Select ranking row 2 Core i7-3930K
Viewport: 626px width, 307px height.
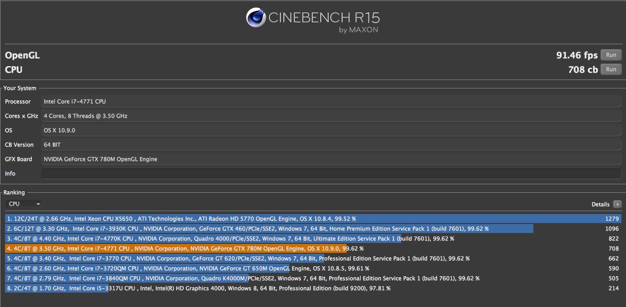tap(313, 229)
